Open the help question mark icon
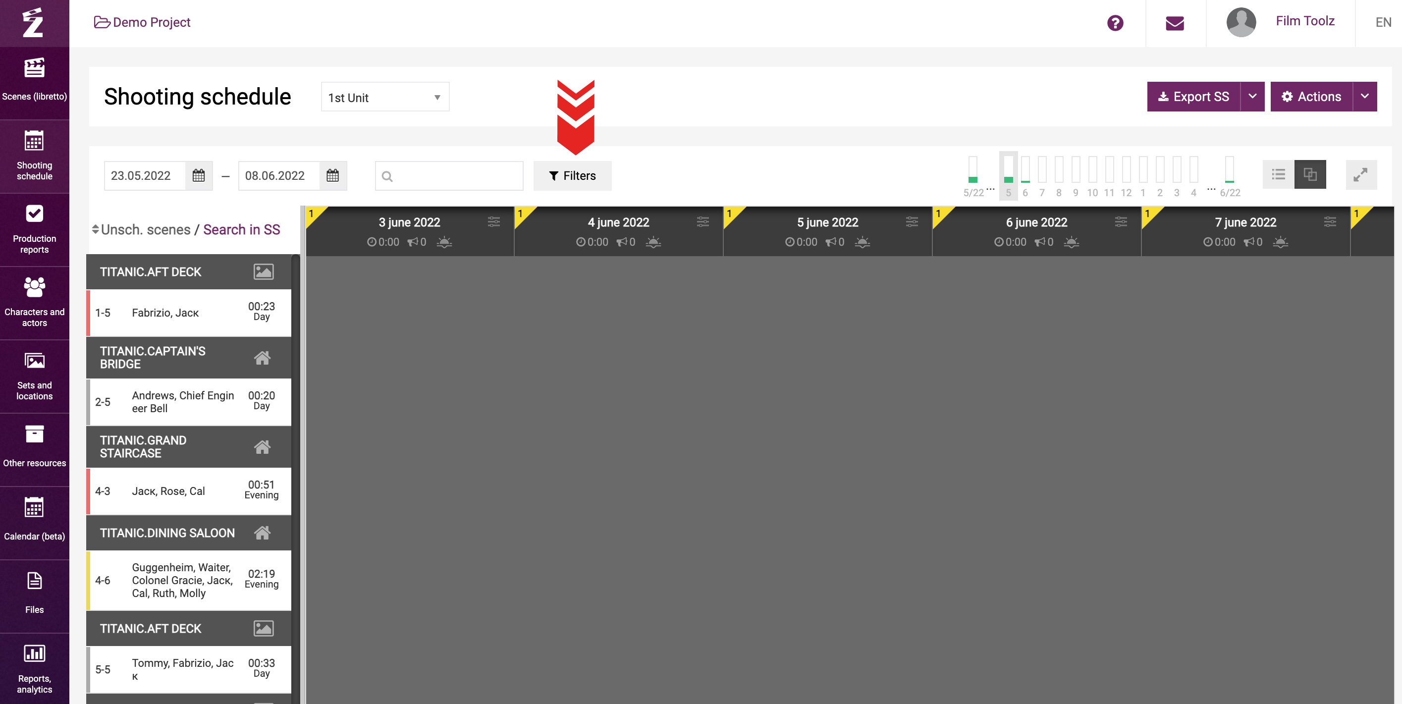The image size is (1402, 704). [x=1115, y=23]
